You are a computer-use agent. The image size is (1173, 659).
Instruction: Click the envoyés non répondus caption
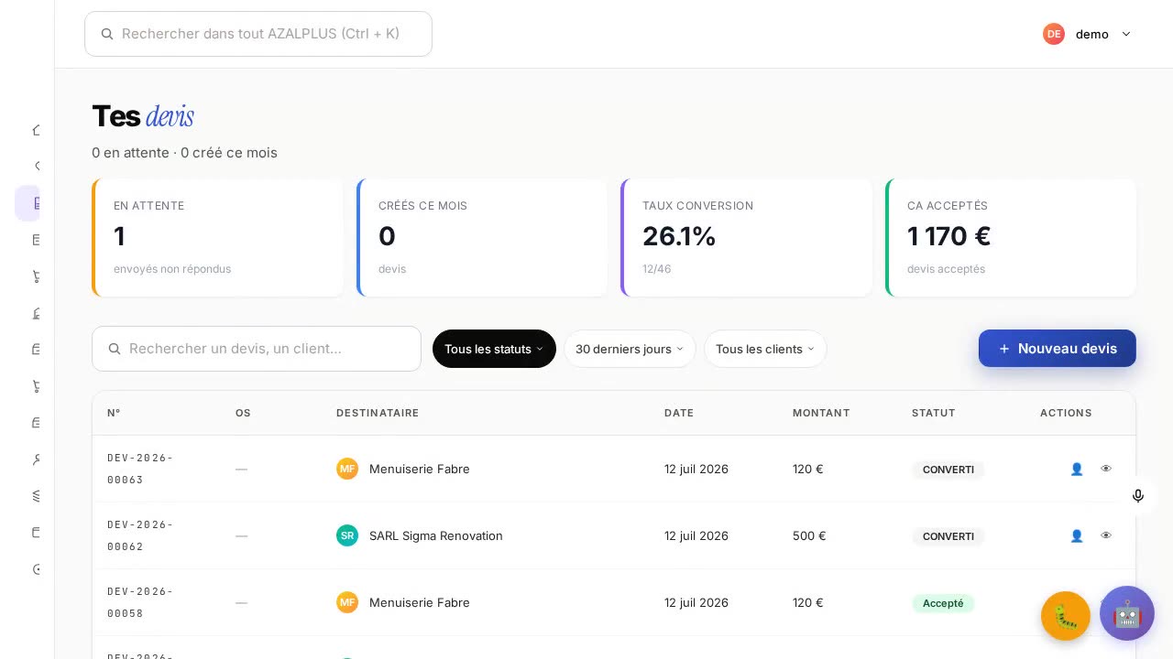(x=172, y=269)
